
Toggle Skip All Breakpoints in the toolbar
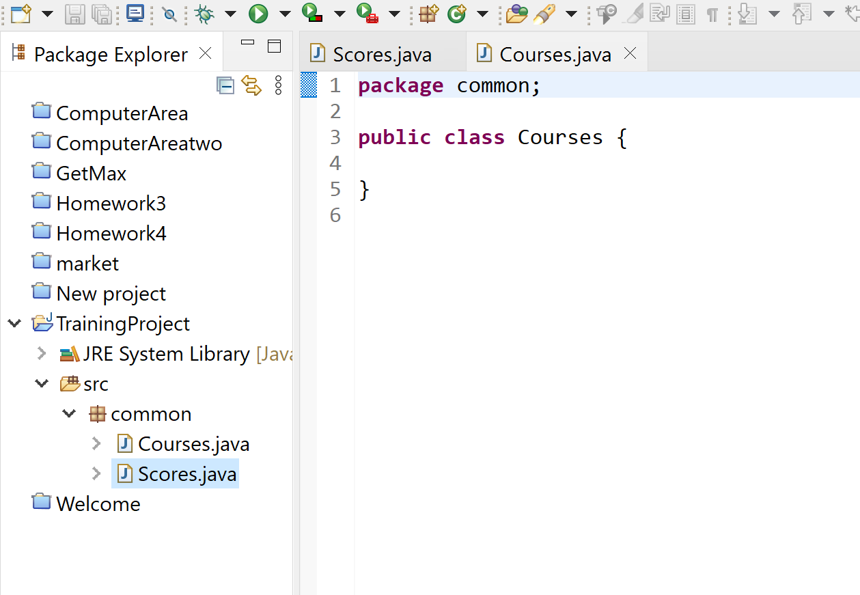click(x=169, y=13)
